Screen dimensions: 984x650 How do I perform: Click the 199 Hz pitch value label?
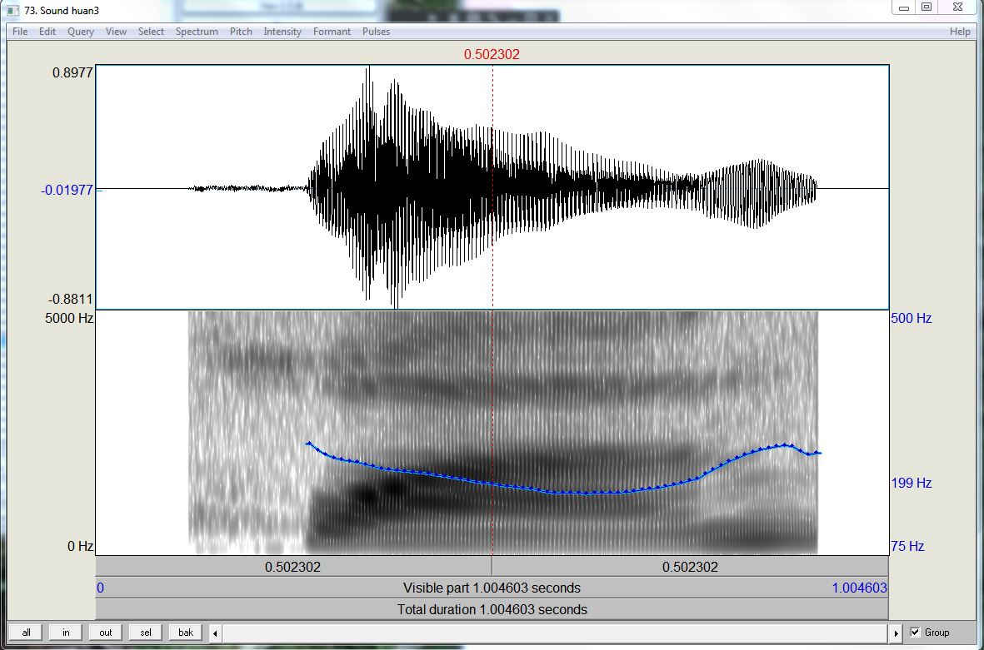click(912, 484)
